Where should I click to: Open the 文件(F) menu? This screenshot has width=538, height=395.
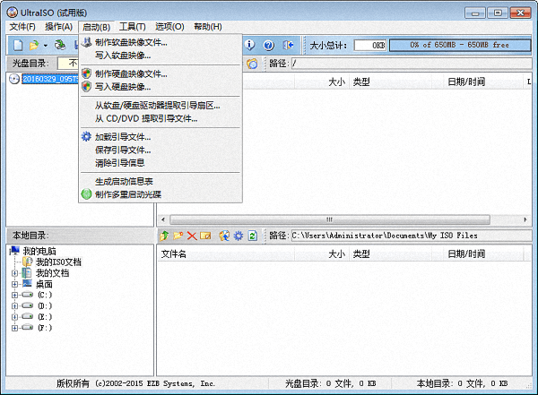click(x=22, y=27)
